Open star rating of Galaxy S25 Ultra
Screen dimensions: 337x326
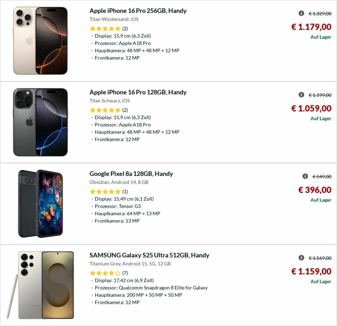tap(105, 273)
